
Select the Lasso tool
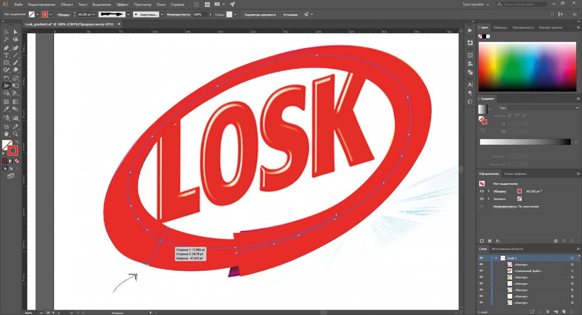click(16, 39)
